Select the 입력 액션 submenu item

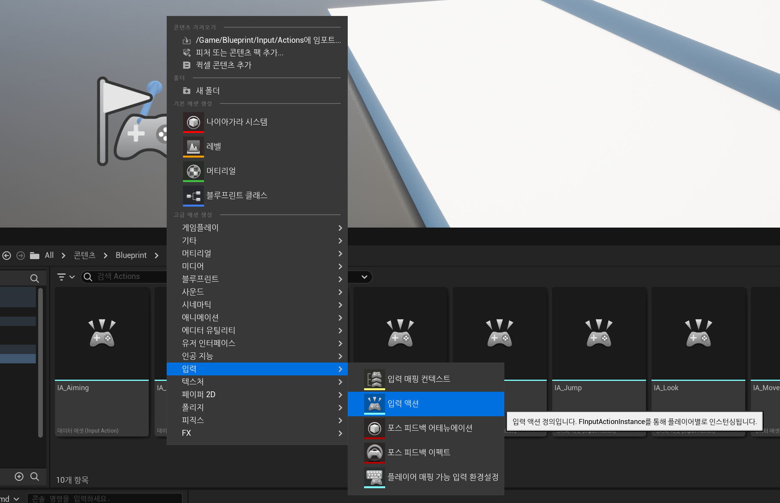(x=403, y=403)
